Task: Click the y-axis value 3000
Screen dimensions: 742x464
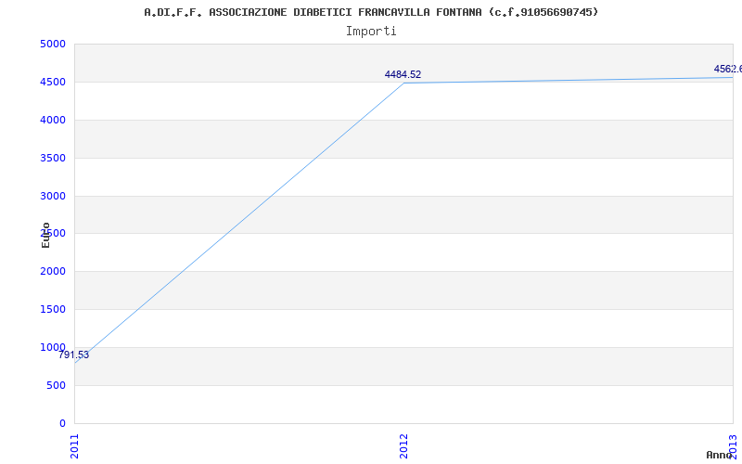Action: click(53, 196)
